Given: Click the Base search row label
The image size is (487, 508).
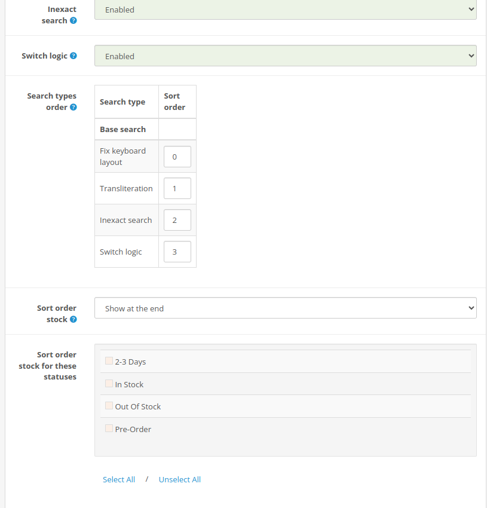Looking at the screenshot, I should 123,129.
